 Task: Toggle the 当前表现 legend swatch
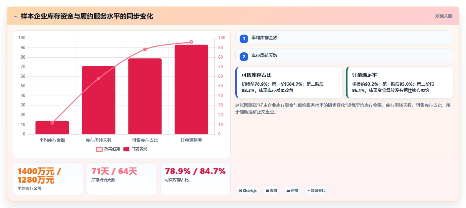point(126,149)
